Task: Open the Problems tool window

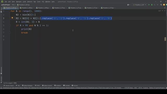Action: coord(58,86)
